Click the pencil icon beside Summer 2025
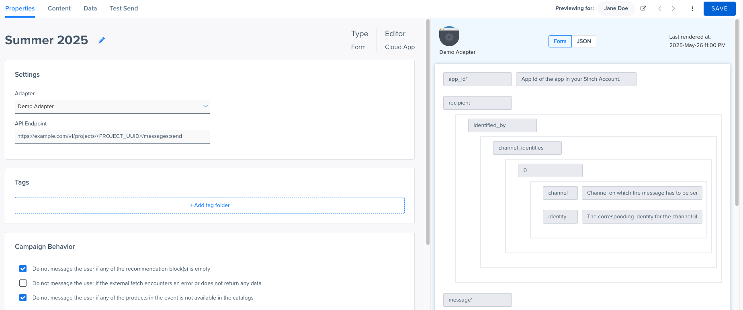The width and height of the screenshot is (743, 310). click(102, 40)
